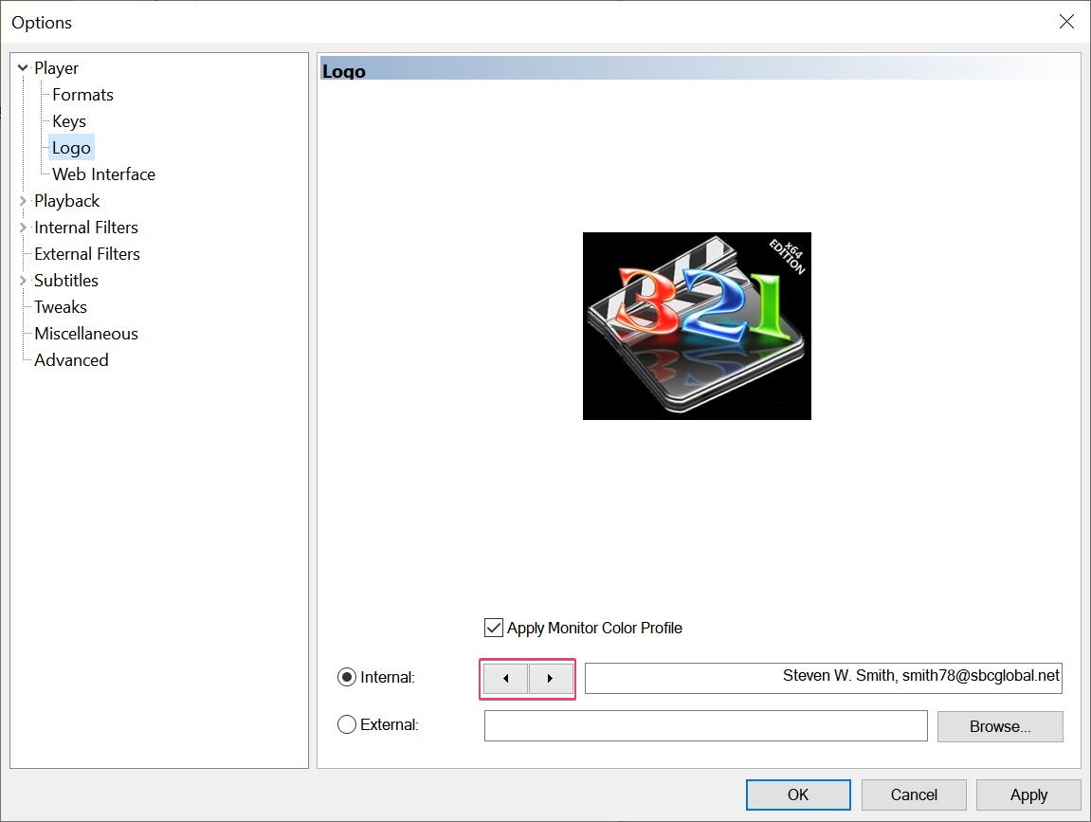
Task: Go to the Miscellaneous settings page
Action: pos(85,333)
